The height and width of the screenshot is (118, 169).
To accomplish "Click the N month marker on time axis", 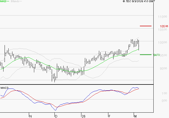I will pos(30,116).
